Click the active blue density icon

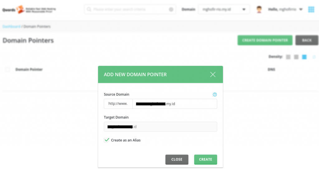[304, 57]
